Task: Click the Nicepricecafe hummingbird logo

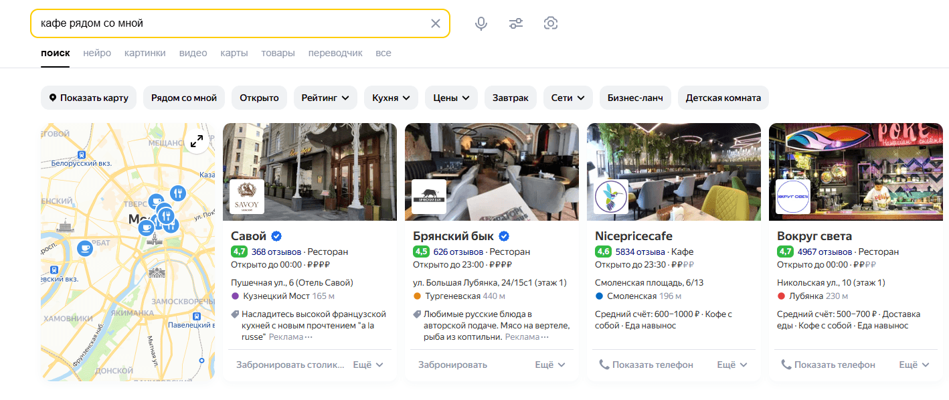Action: point(611,197)
